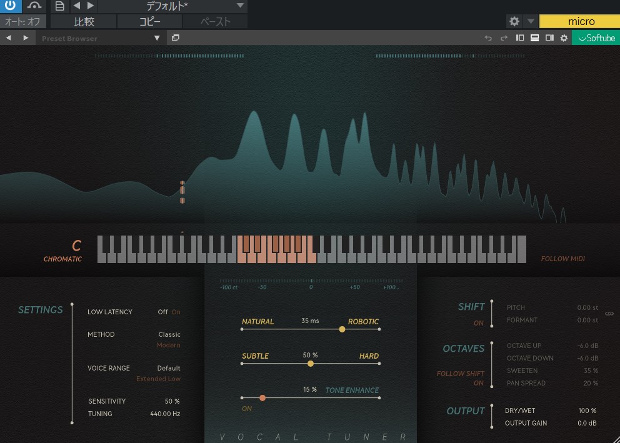Click the preset document icon
The image size is (620, 443).
[x=59, y=6]
